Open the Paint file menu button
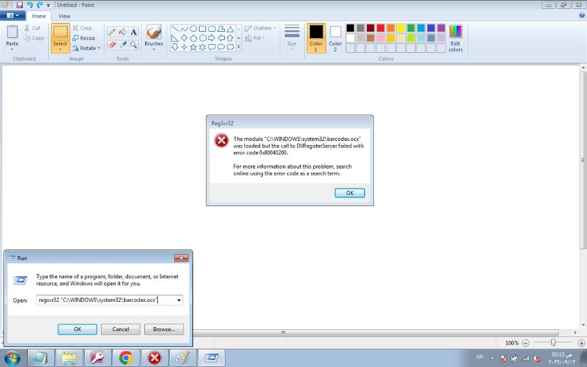587x367 pixels. coord(13,16)
